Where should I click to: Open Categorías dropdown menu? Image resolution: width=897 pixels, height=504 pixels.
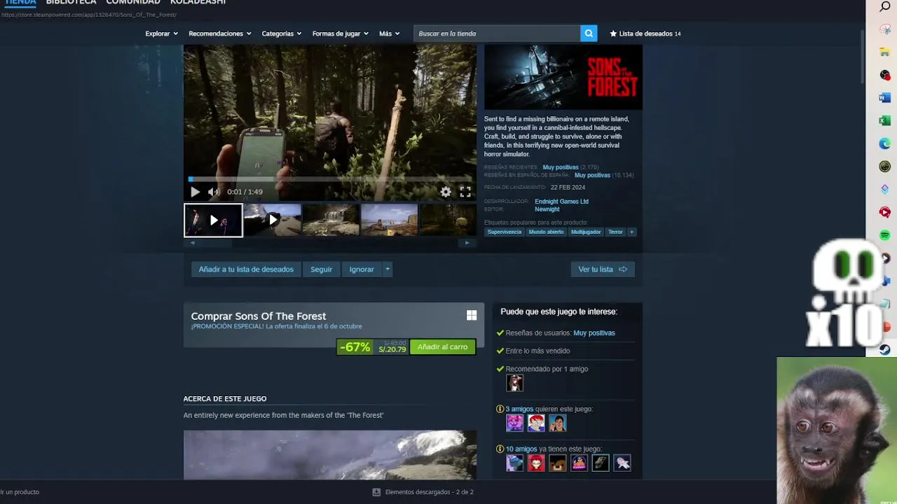tap(282, 34)
